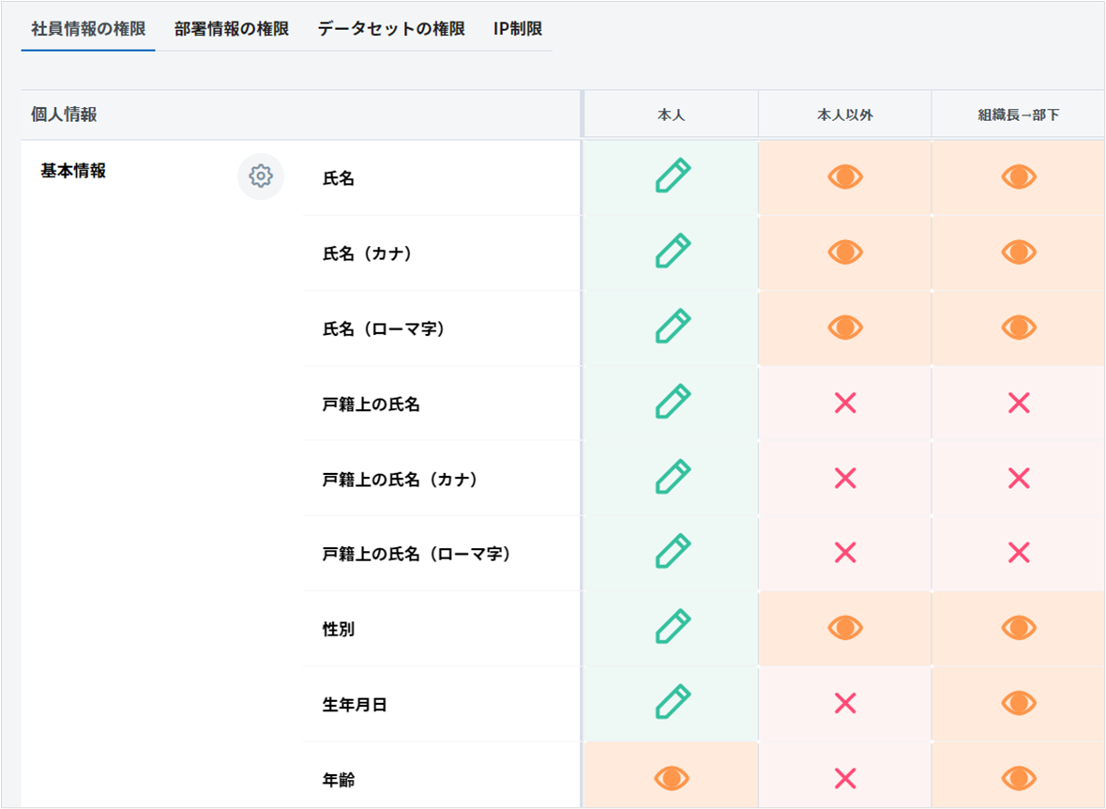Image resolution: width=1106 pixels, height=809 pixels.
Task: Click the edit pencil for 氏名（カナ） under 本人
Action: [672, 252]
